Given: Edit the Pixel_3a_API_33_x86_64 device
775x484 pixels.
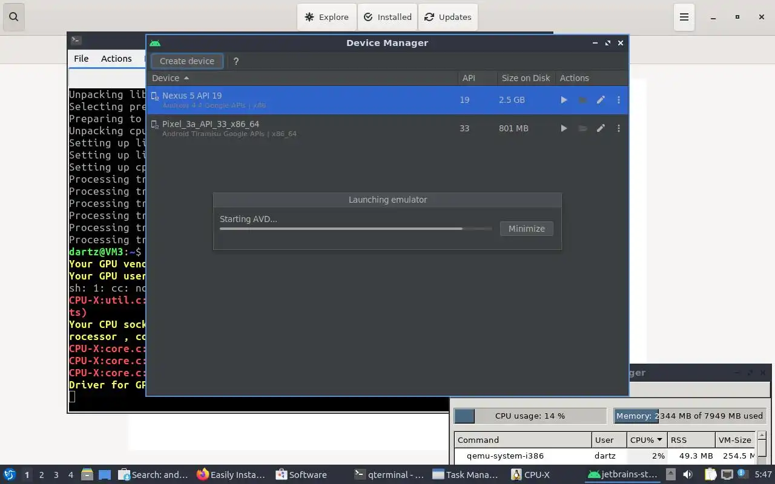Looking at the screenshot, I should pos(601,128).
